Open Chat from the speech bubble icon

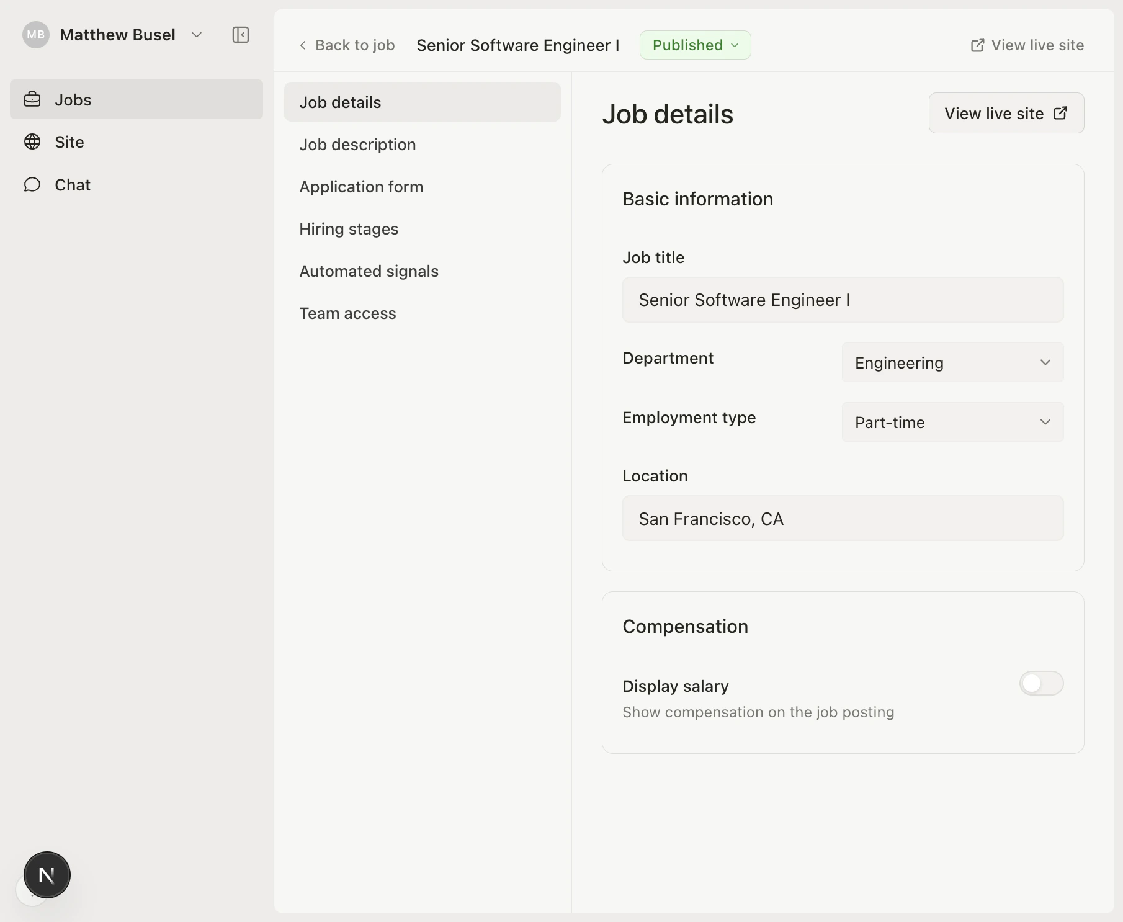pyautogui.click(x=32, y=184)
